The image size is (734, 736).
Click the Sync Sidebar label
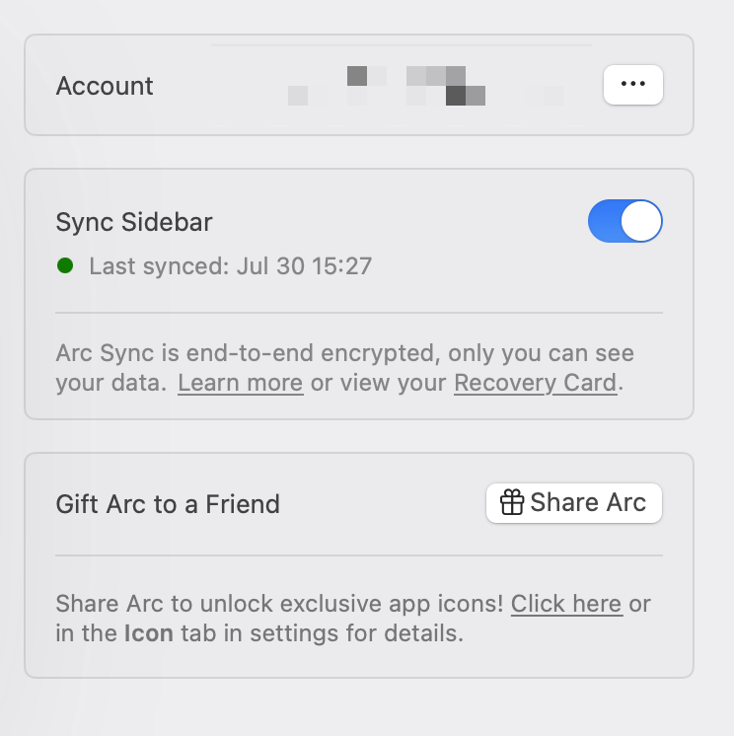click(134, 222)
